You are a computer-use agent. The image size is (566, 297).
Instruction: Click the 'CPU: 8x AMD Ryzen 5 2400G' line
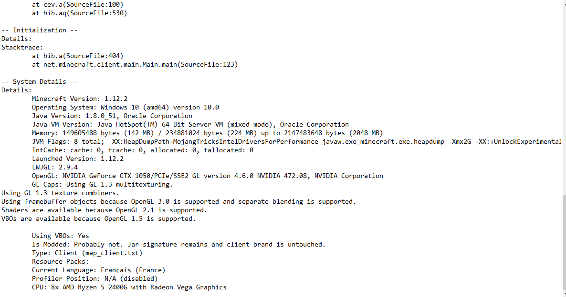click(x=129, y=287)
